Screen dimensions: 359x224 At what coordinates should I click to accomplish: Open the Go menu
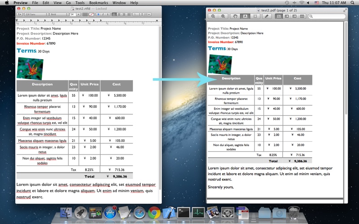click(x=68, y=3)
